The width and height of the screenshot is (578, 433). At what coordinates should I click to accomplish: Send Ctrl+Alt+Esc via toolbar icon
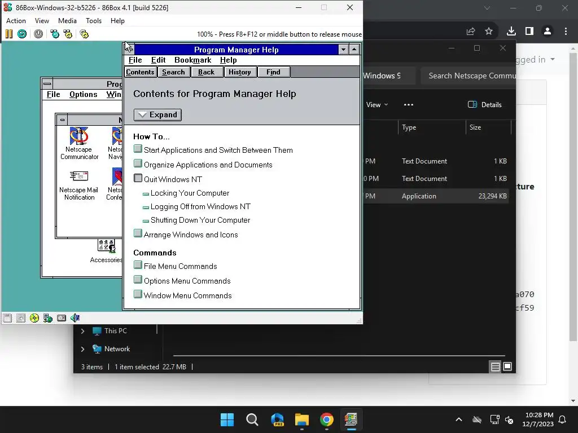click(x=68, y=34)
